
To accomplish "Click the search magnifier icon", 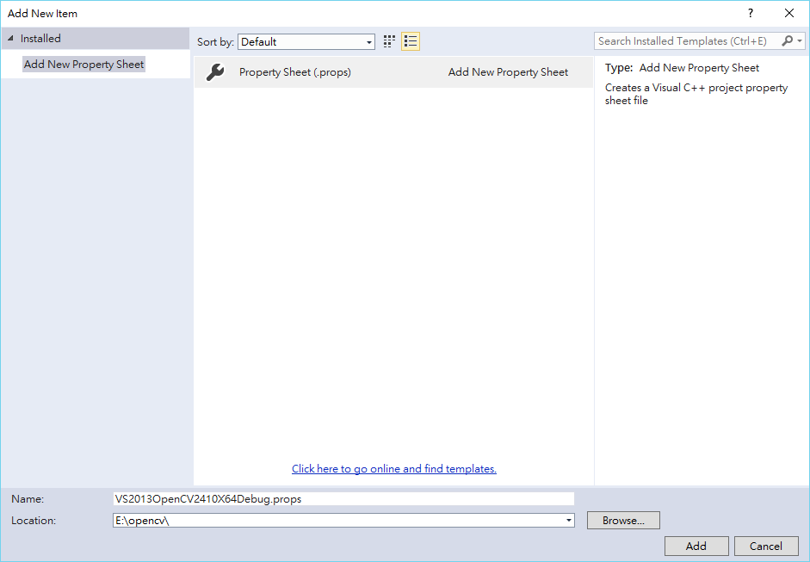I will click(x=787, y=40).
